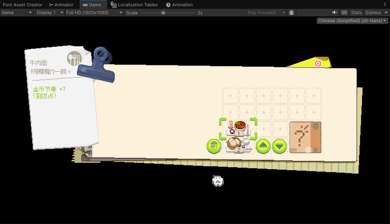Adjust the Scale slider handle
The width and height of the screenshot is (390, 224).
point(163,13)
